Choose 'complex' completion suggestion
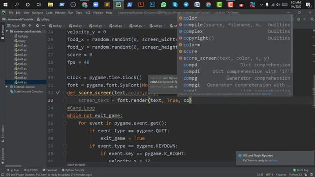Viewport: 315px width, 177px height. [x=234, y=31]
